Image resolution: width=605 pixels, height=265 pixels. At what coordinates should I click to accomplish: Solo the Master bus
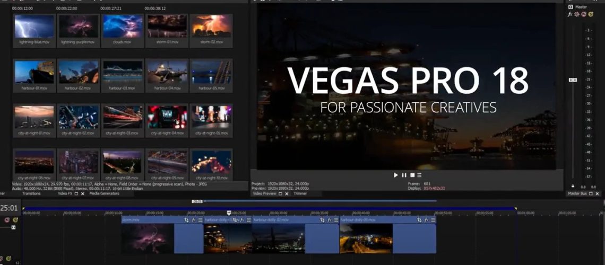coord(591,14)
